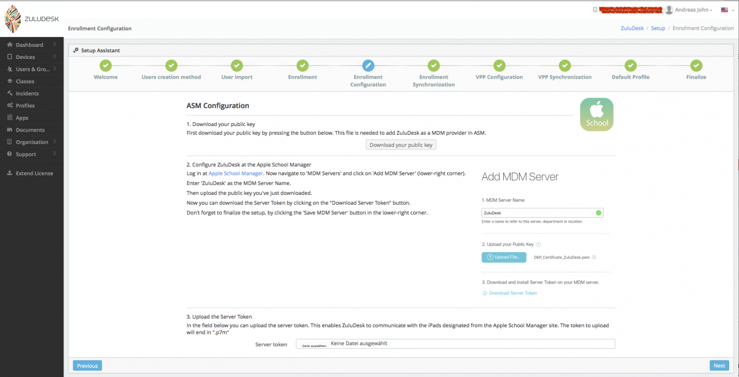The width and height of the screenshot is (739, 377).
Task: Open the flag language selector dropdown
Action: tap(726, 10)
